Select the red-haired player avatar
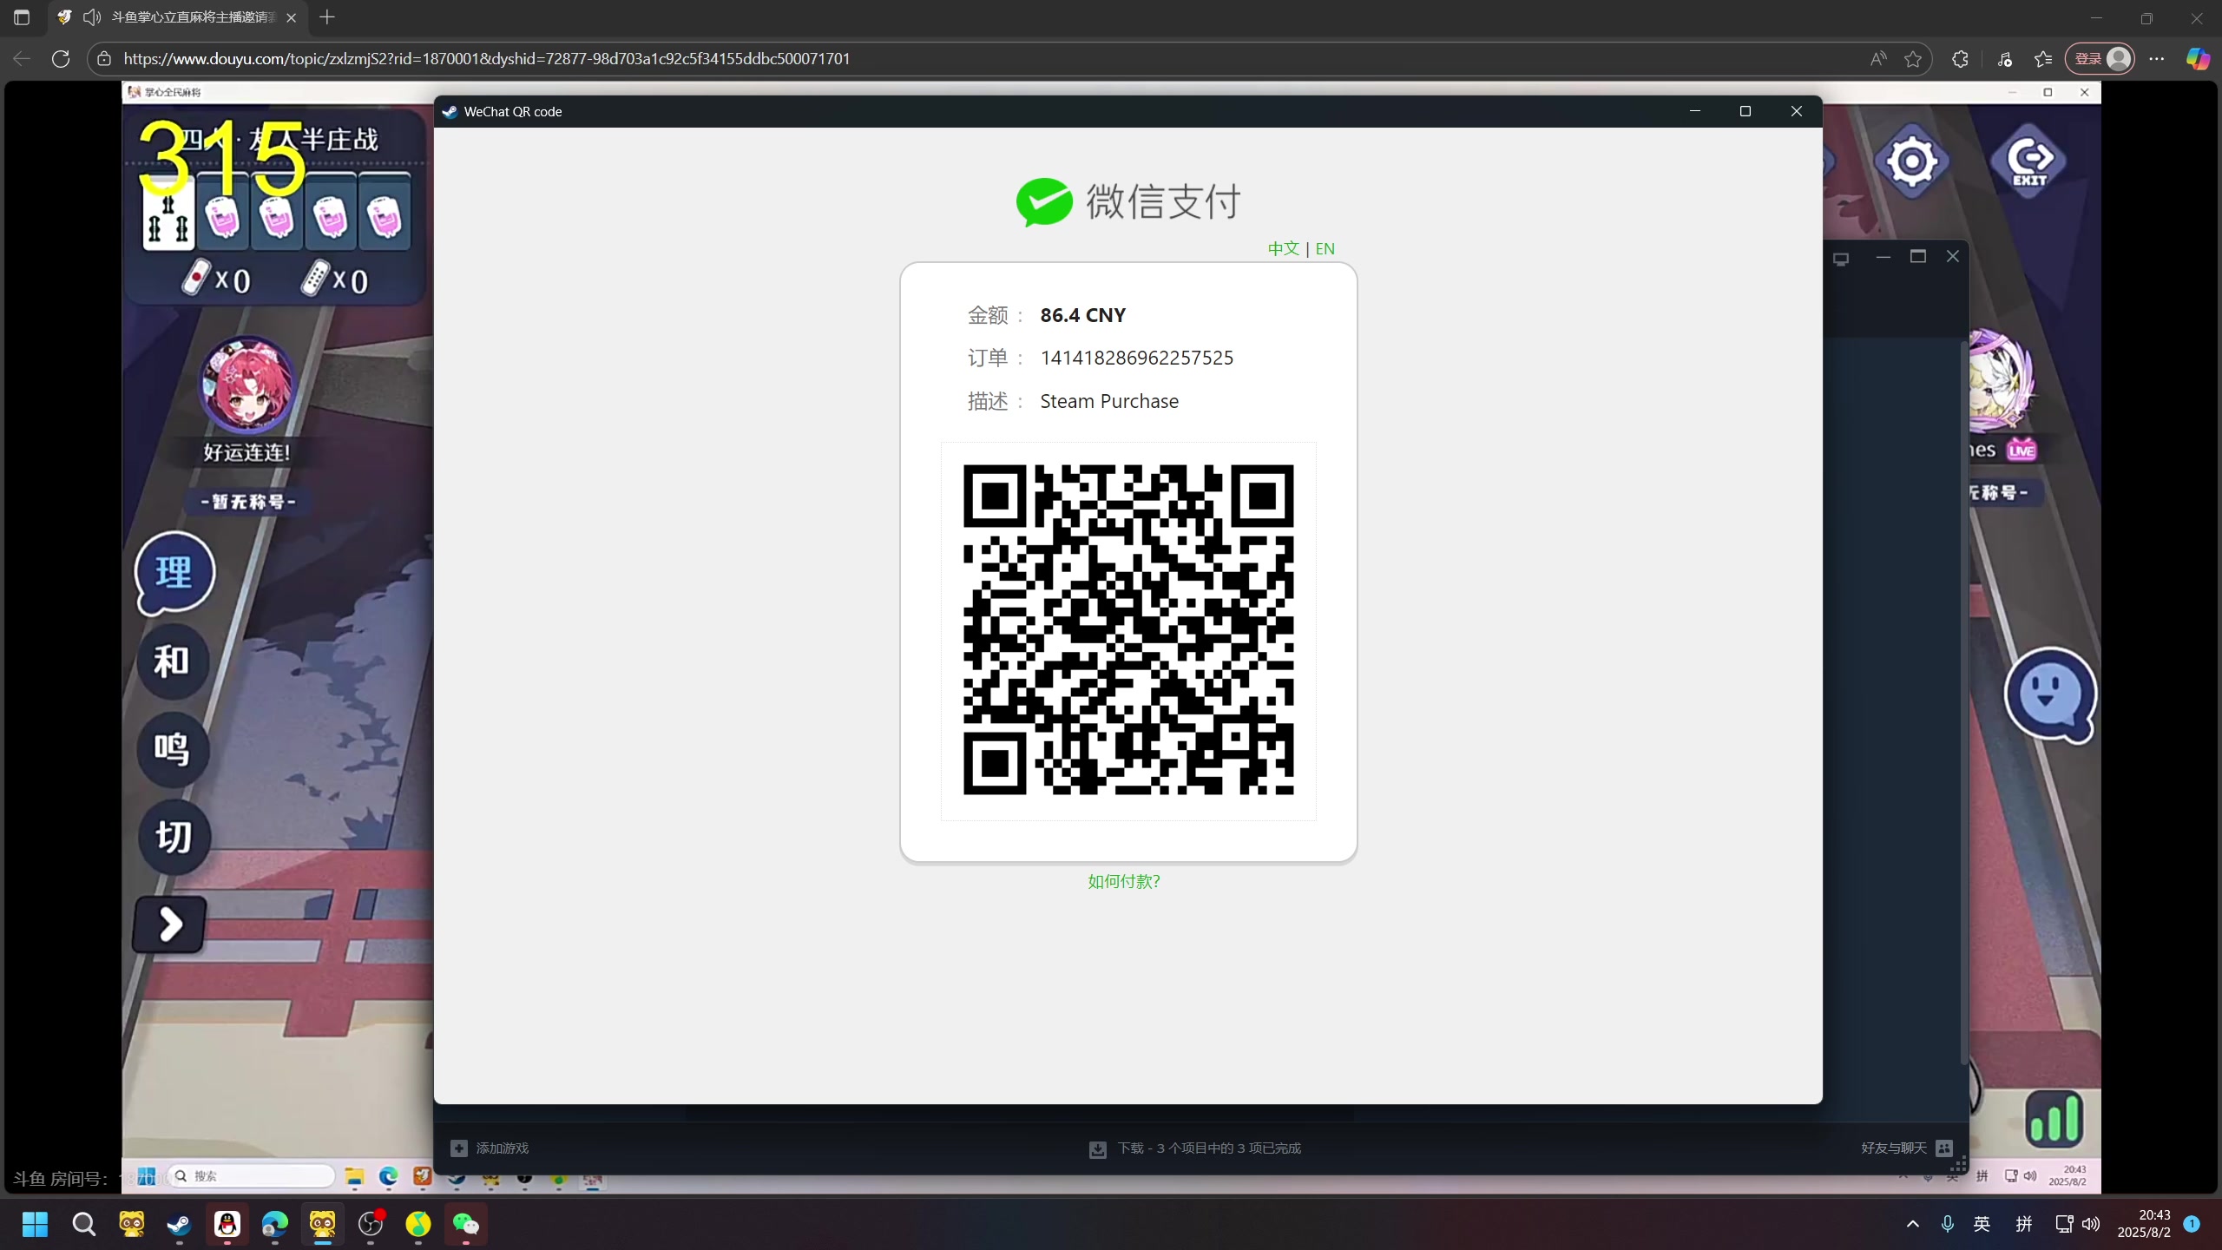The image size is (2222, 1250). pos(247,385)
